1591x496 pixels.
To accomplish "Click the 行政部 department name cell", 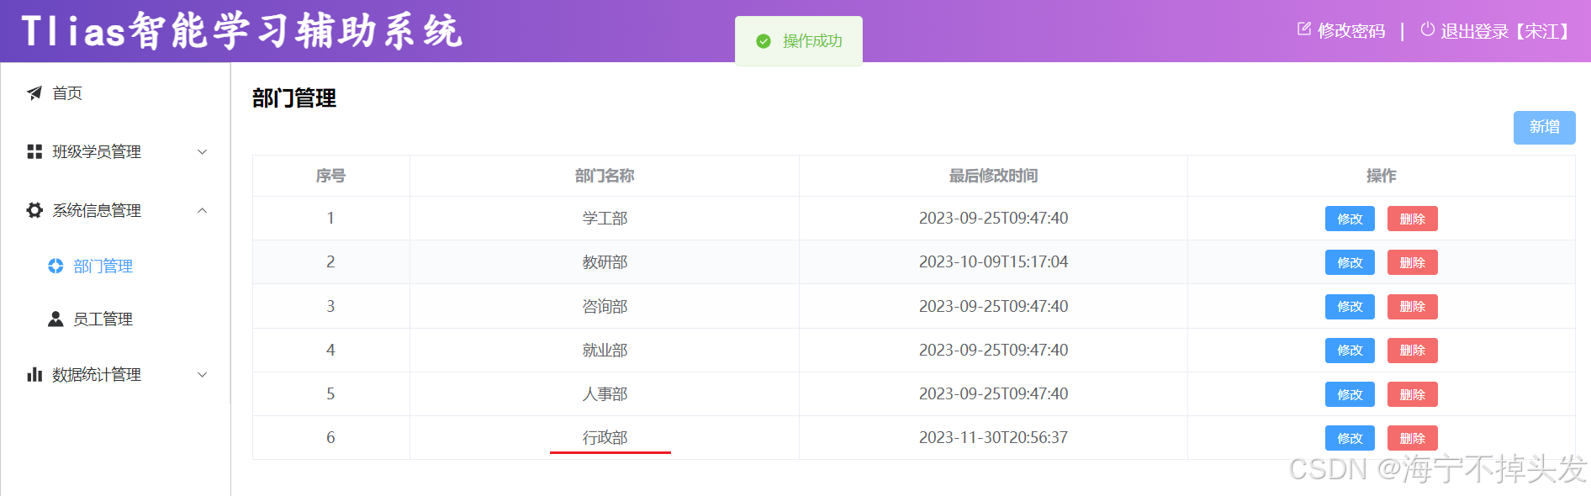I will pyautogui.click(x=605, y=437).
